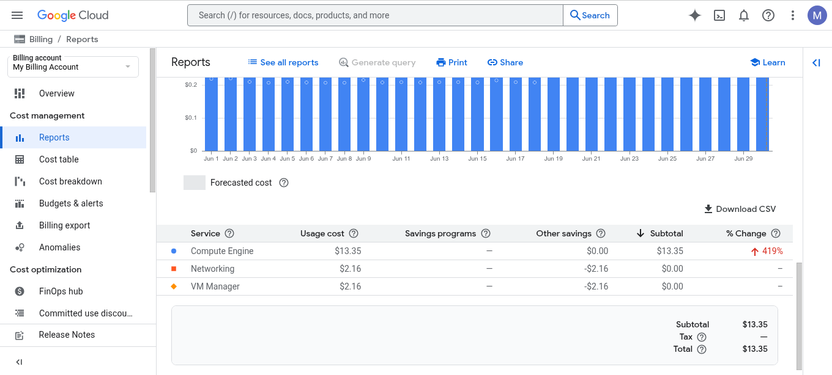Click in the resources search field

[374, 15]
